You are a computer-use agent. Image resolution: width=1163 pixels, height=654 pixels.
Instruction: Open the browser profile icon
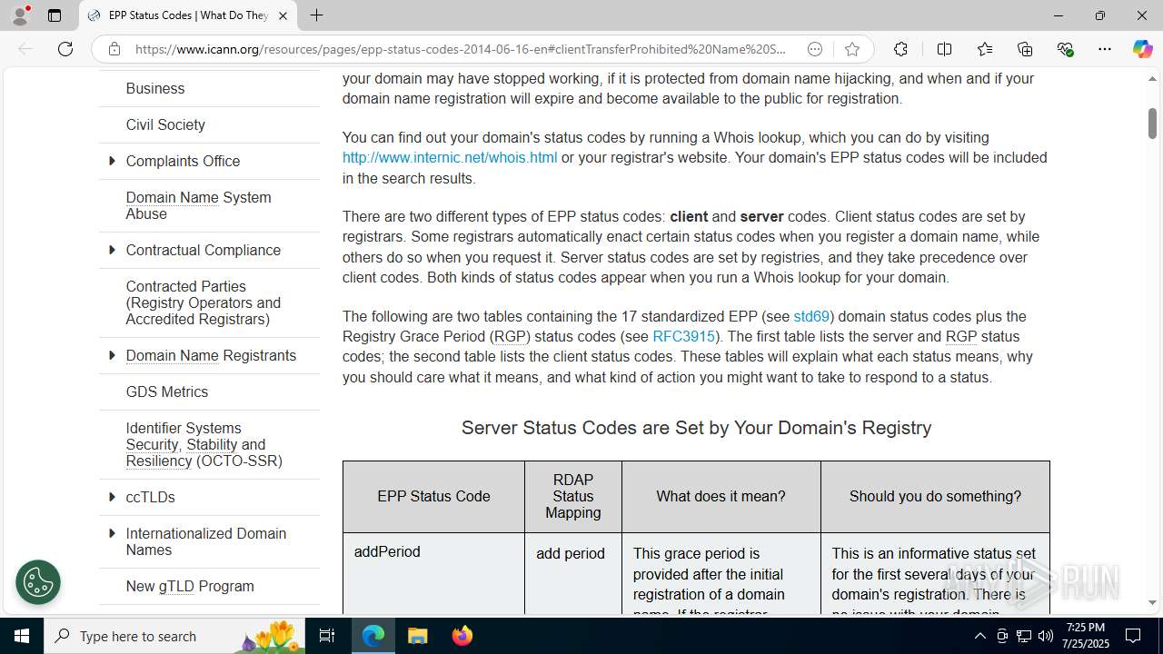pyautogui.click(x=20, y=15)
